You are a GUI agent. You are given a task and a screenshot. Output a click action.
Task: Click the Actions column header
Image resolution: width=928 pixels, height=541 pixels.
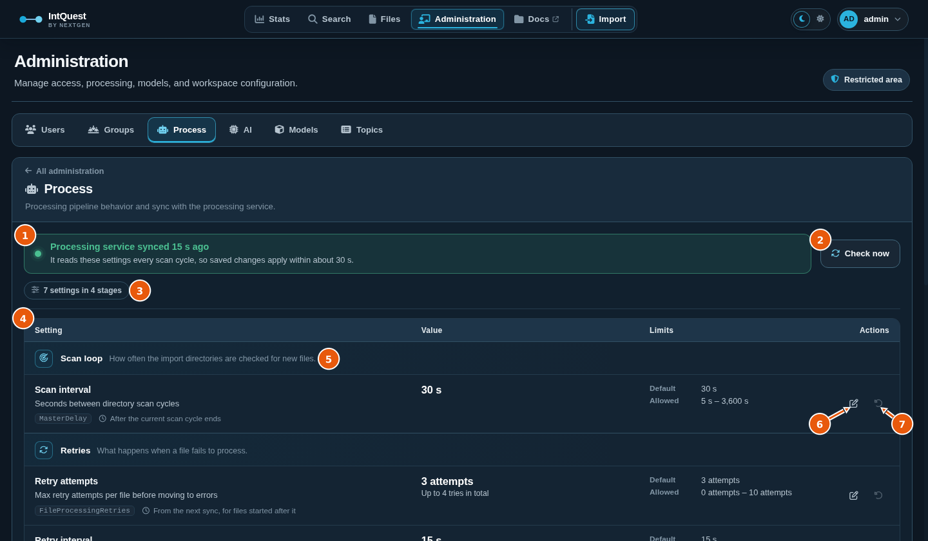(x=874, y=330)
